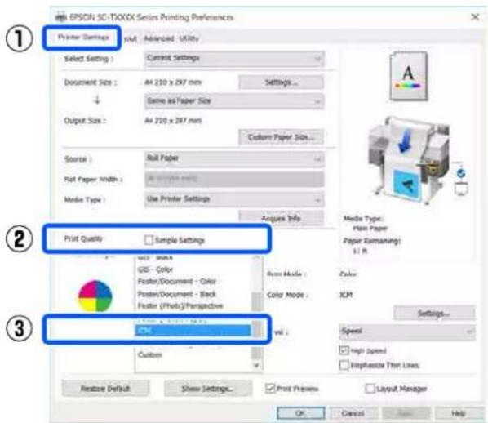Viewport: 488px width, 423px height.
Task: Switch to the Advanced tab
Action: pyautogui.click(x=158, y=38)
